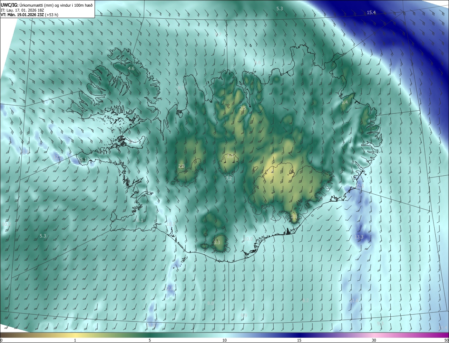Click the 50 tick label on the color scale
449x343 pixels.
(x=446, y=341)
